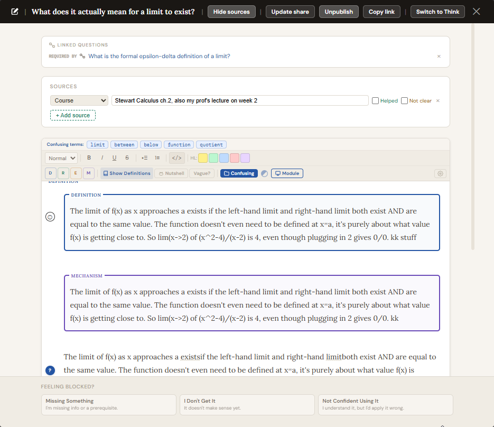Click the half-circle contrast icon
This screenshot has width=494, height=427.
pos(265,173)
